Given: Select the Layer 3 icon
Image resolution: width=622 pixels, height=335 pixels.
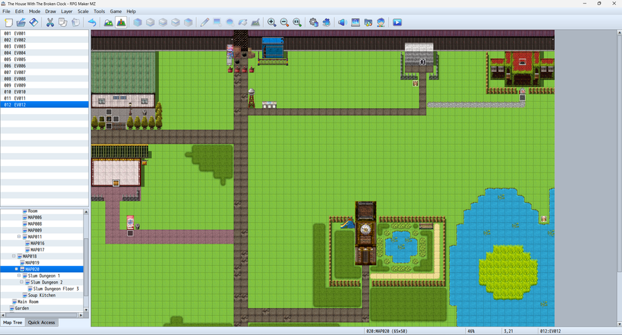Looking at the screenshot, I should tap(176, 22).
